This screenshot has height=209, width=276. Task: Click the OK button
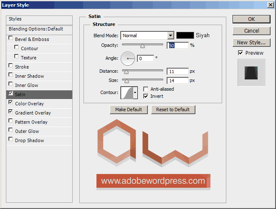pyautogui.click(x=251, y=19)
